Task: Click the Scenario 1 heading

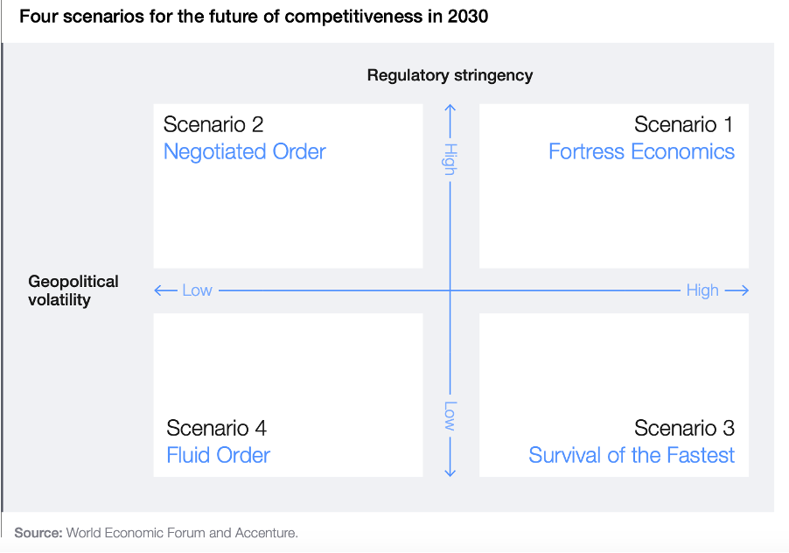Action: click(x=684, y=124)
